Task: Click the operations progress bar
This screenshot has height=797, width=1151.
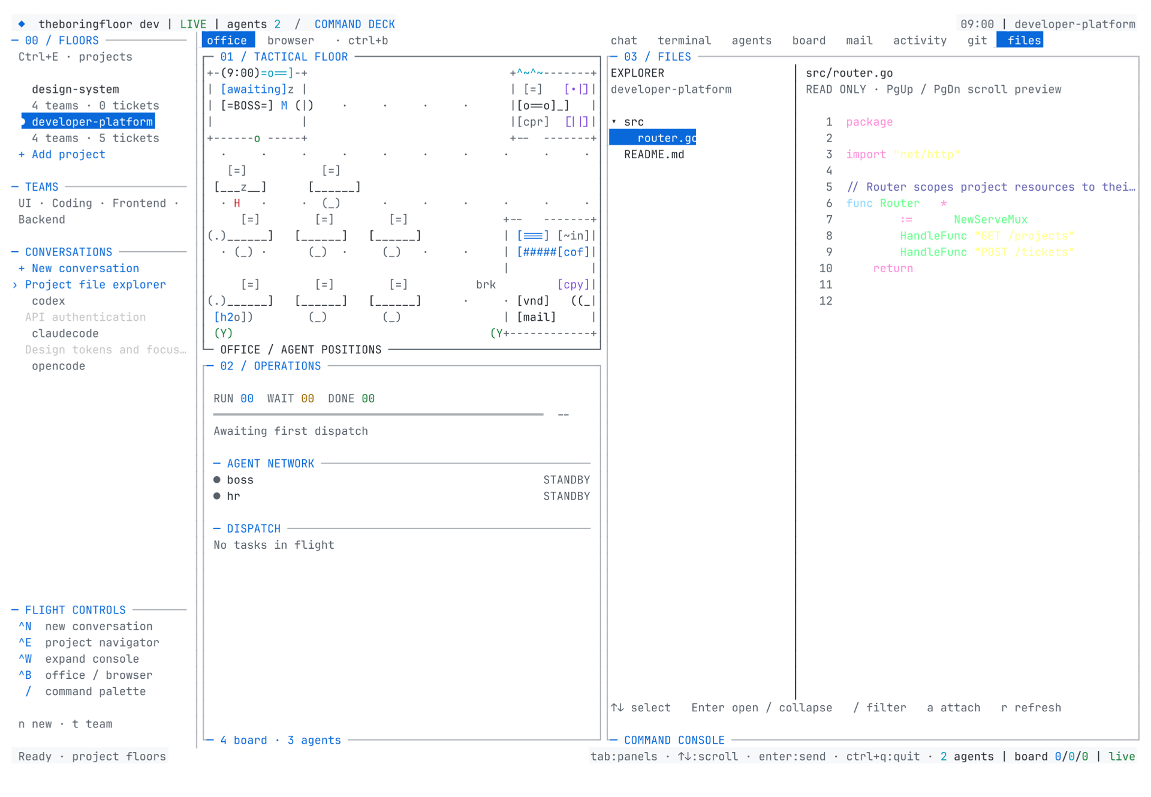Action: coord(378,414)
